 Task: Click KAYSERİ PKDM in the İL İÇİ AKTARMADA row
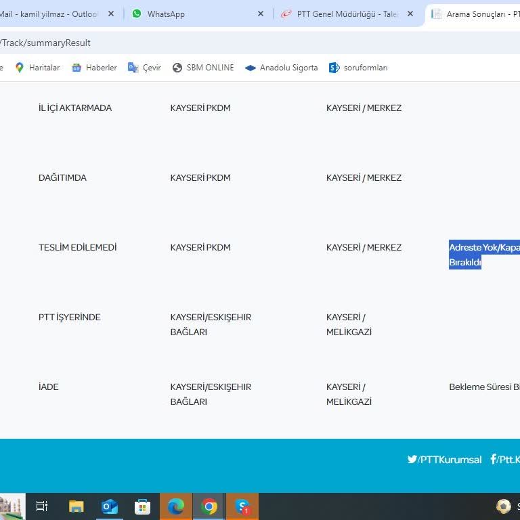(200, 108)
